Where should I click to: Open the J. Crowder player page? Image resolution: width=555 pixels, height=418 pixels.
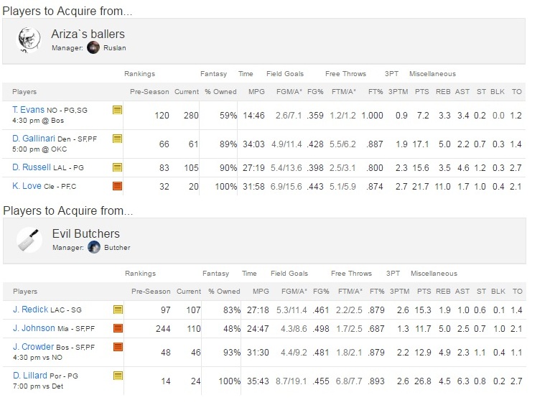click(x=33, y=346)
